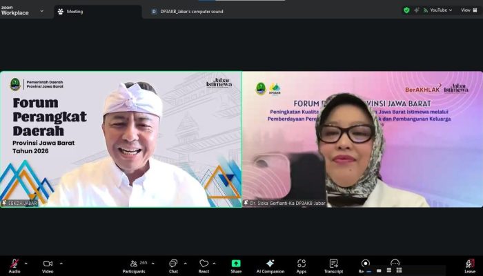Open the Chat panel
This screenshot has width=483, height=276.
pyautogui.click(x=173, y=266)
